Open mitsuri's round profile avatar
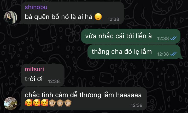Screen dimensions: 188x113 pos(10,103)
